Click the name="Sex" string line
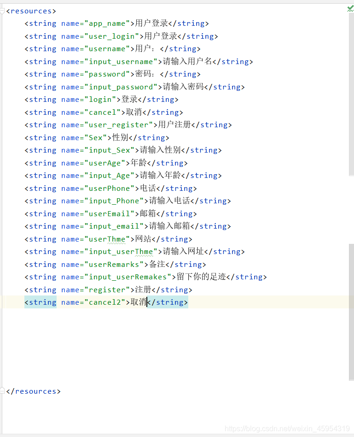The width and height of the screenshot is (354, 437). (x=97, y=138)
